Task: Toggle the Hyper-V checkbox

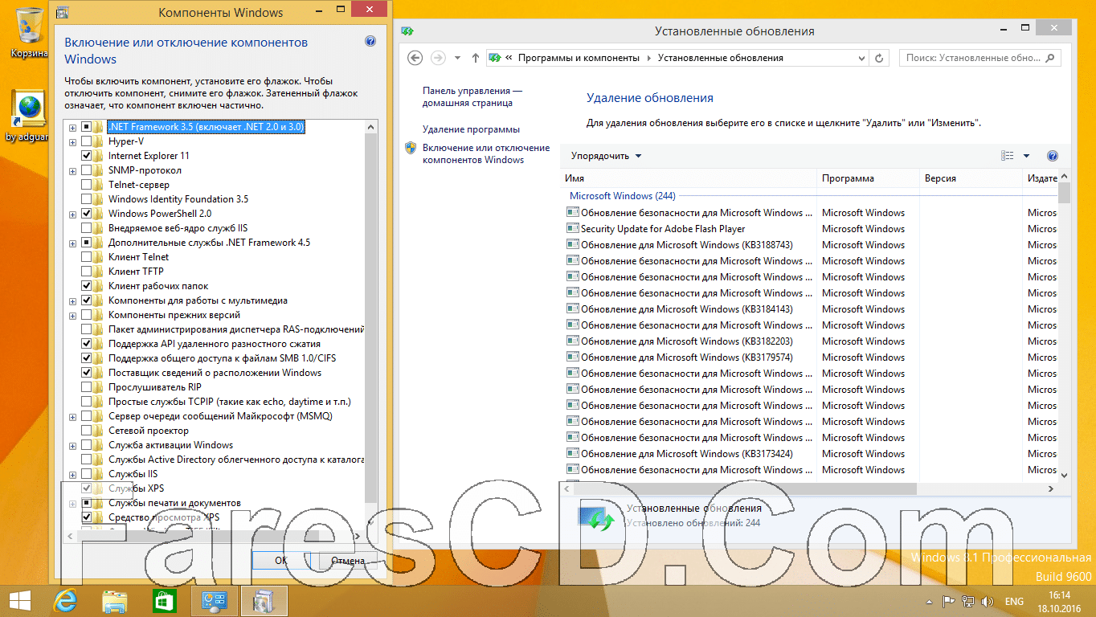Action: tap(86, 141)
